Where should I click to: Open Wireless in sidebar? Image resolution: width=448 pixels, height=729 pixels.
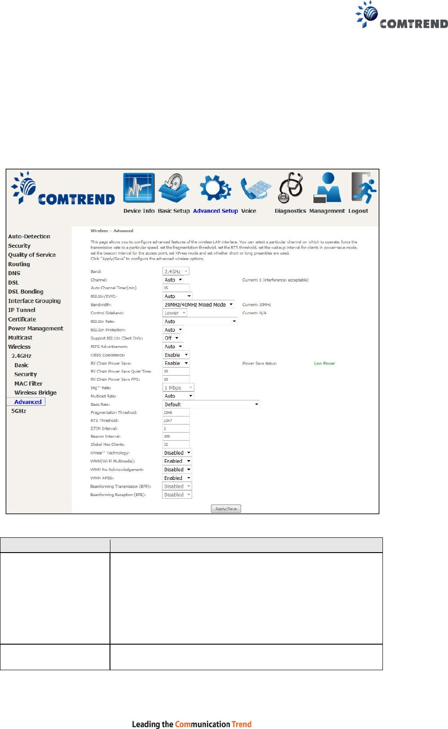(x=19, y=347)
